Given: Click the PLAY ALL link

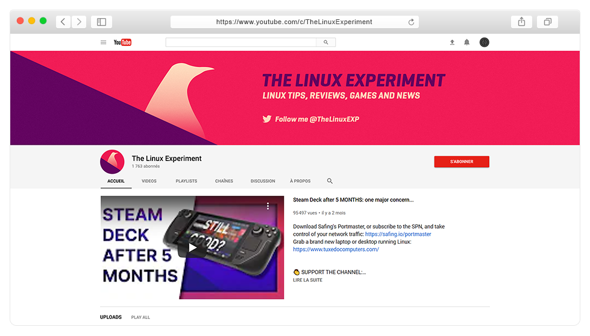Looking at the screenshot, I should (140, 317).
